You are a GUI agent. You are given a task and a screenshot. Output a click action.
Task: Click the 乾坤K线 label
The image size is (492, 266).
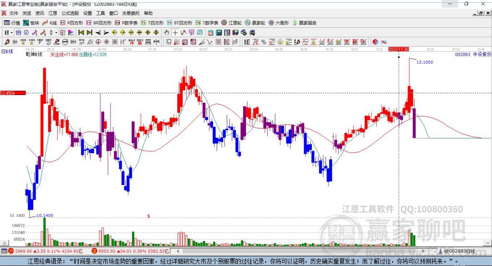tap(34, 55)
